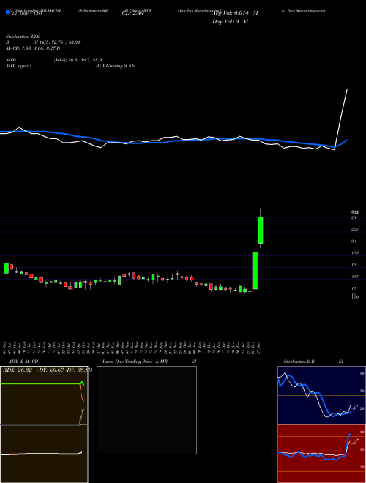Select '(MGR) 26.3, 66.7, 38.9' ADX values
Screen dimensions: 366x483
tap(78, 60)
